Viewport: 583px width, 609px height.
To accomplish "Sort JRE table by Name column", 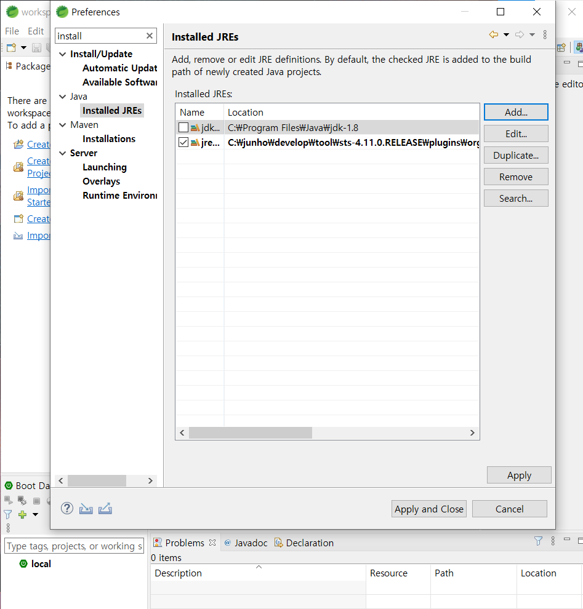I will coord(200,112).
